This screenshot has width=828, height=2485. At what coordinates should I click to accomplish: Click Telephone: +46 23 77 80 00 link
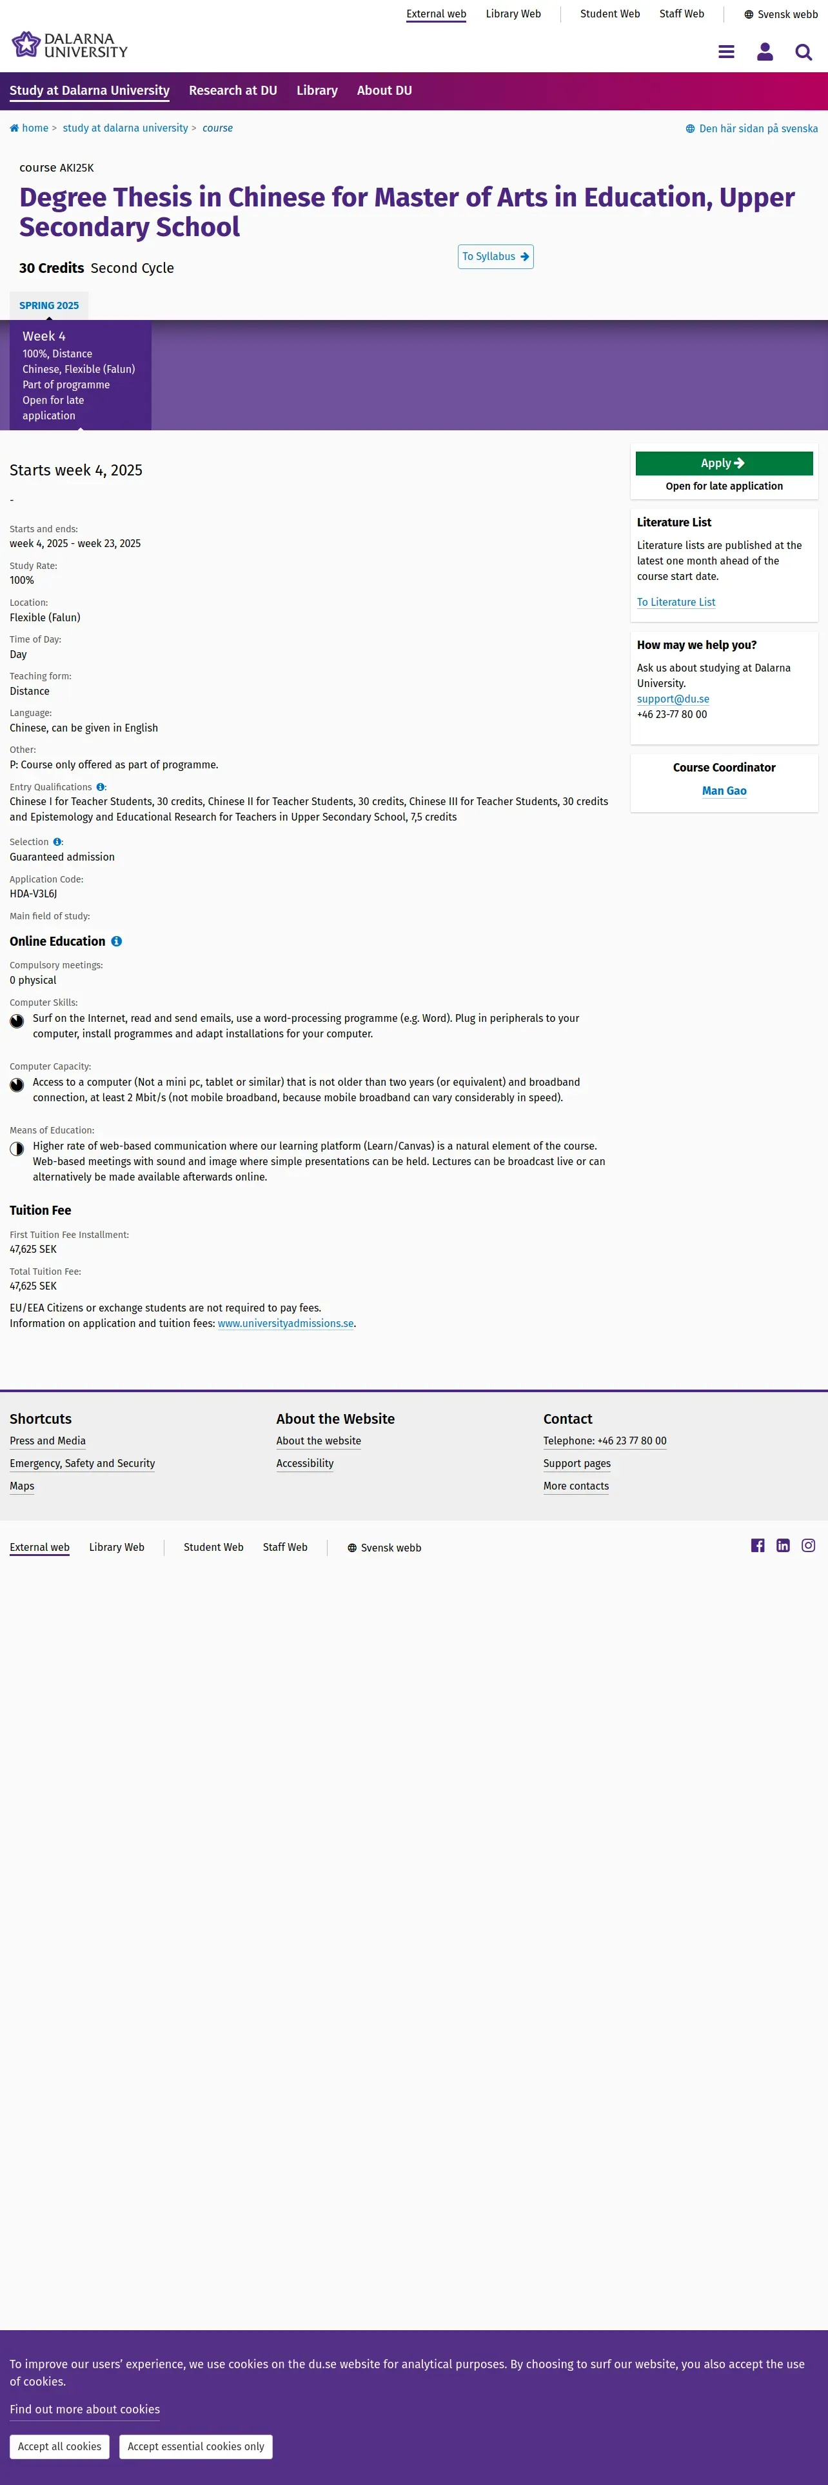point(604,1441)
